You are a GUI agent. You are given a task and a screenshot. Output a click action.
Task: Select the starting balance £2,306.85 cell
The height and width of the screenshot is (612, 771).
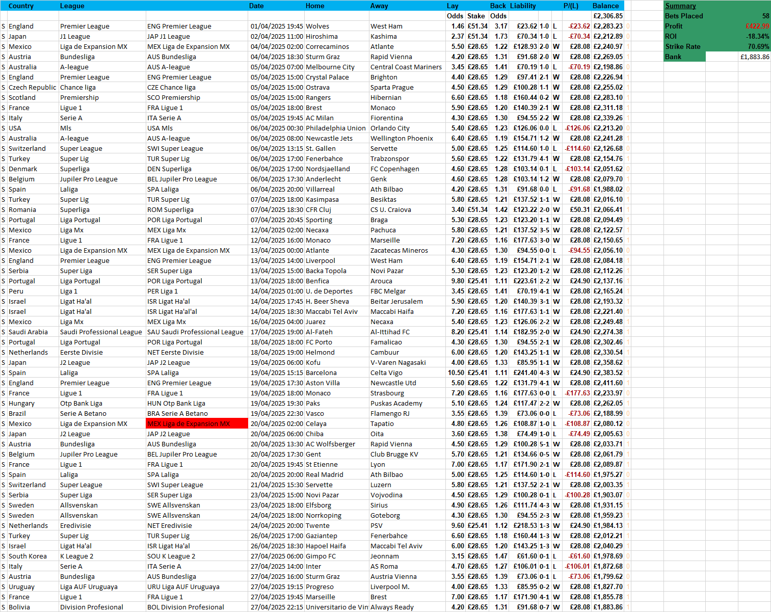pyautogui.click(x=608, y=16)
